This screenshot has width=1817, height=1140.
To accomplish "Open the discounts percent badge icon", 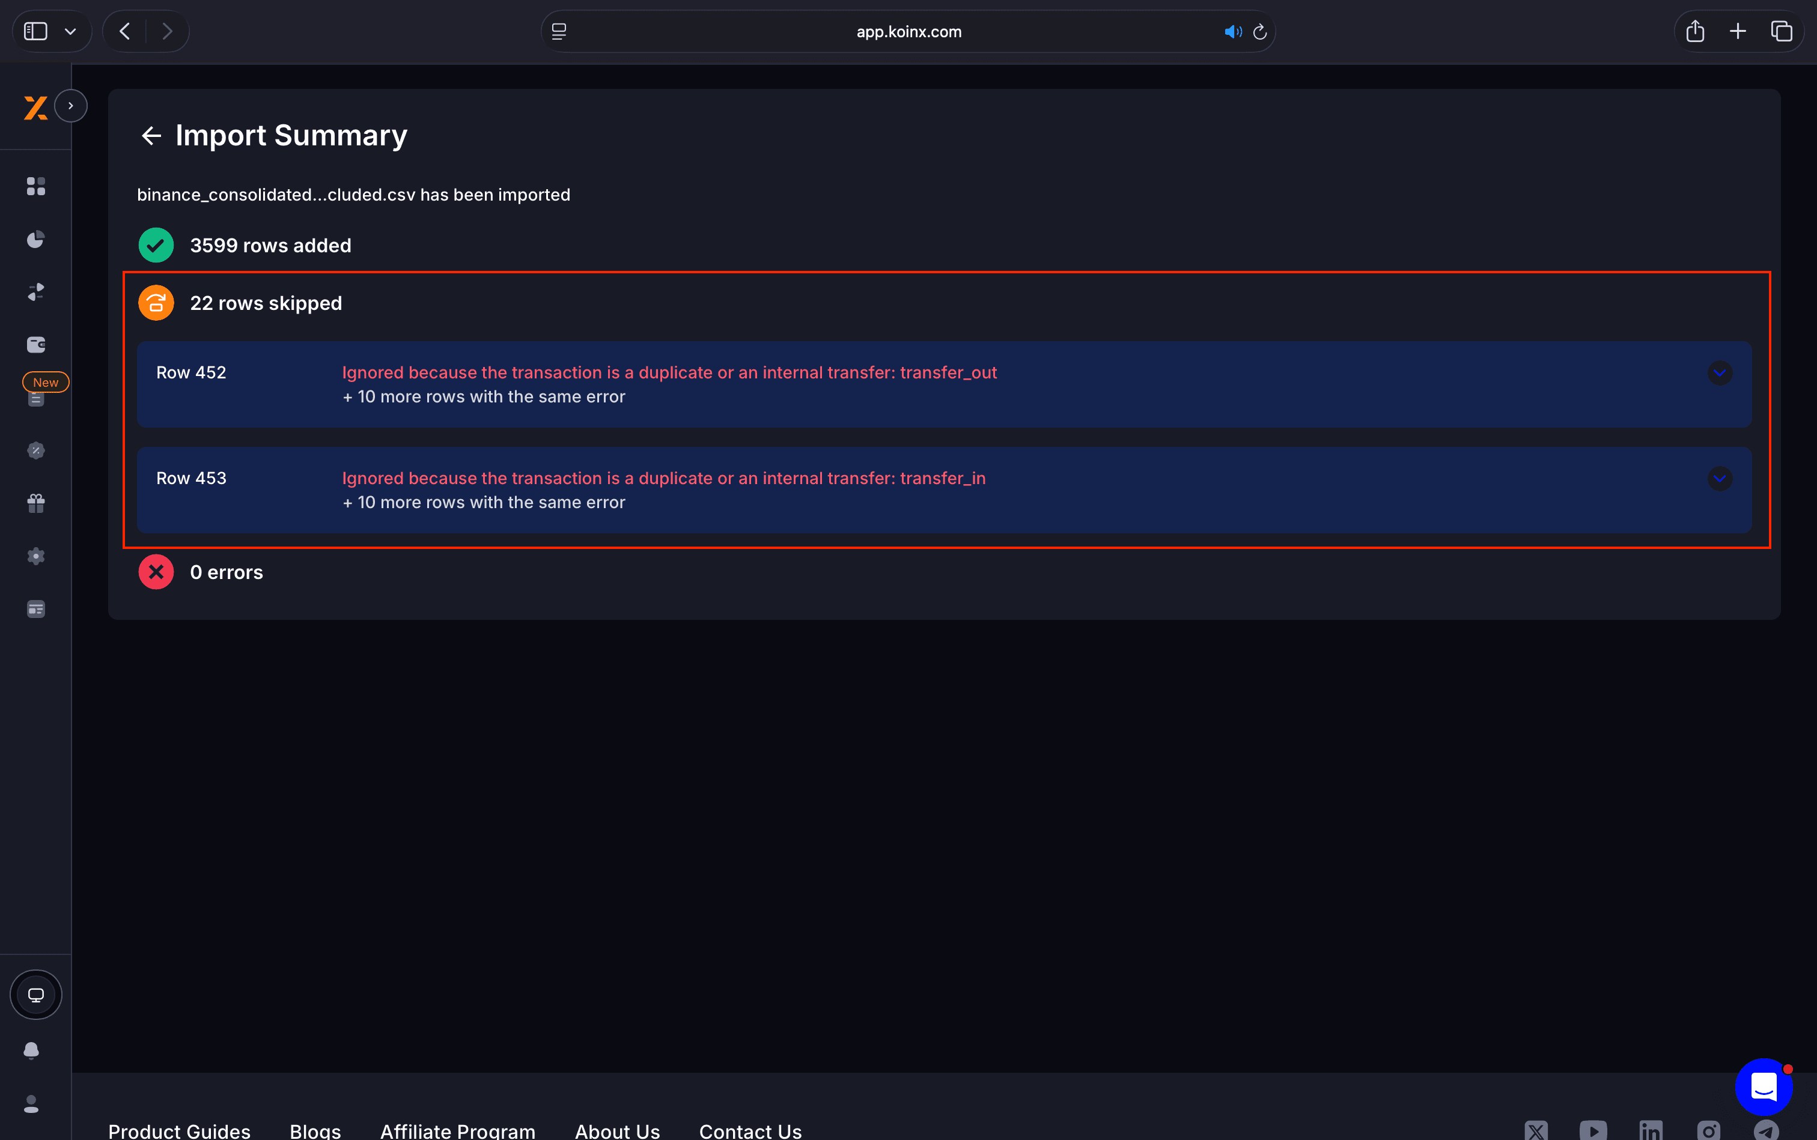I will 35,450.
